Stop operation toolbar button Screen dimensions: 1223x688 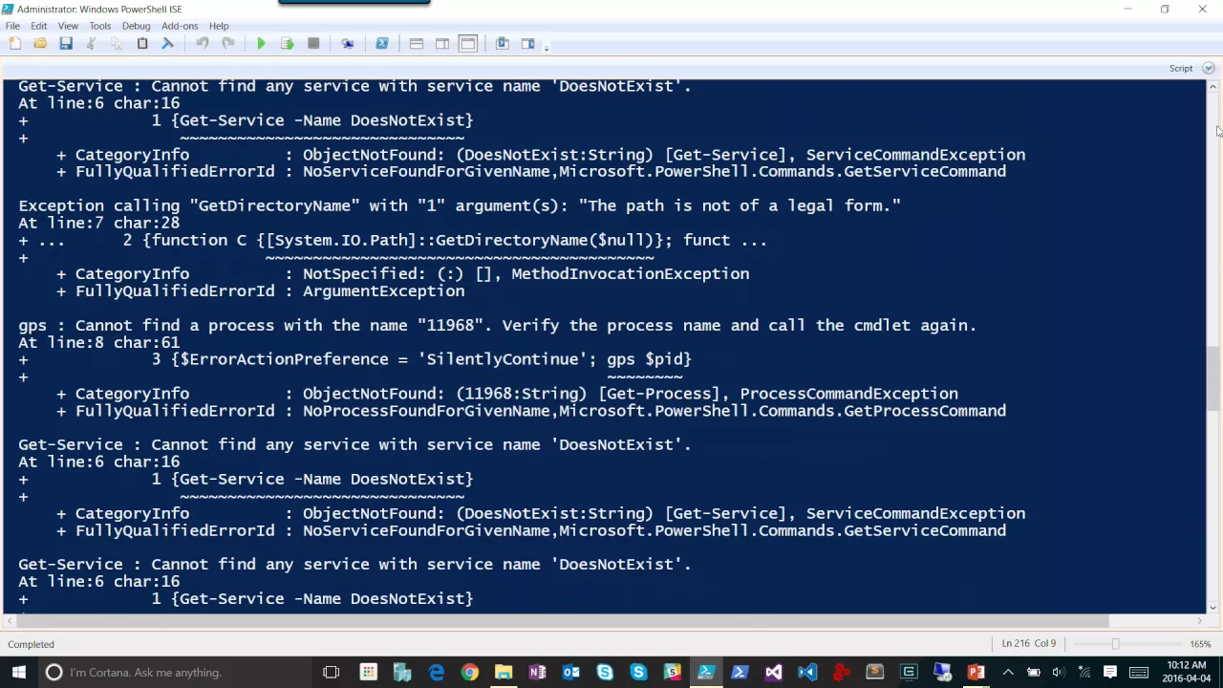tap(313, 44)
